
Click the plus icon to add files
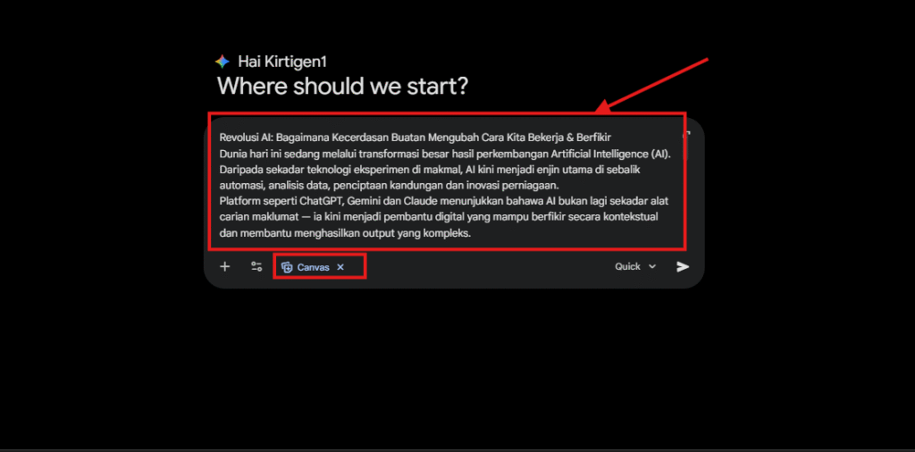click(x=224, y=266)
